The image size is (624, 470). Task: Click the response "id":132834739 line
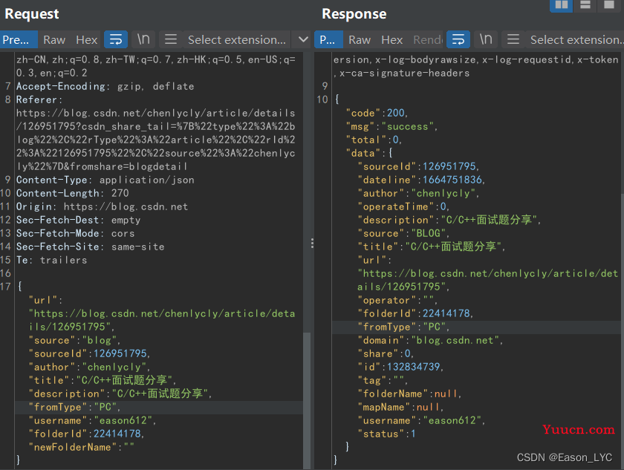tap(400, 367)
